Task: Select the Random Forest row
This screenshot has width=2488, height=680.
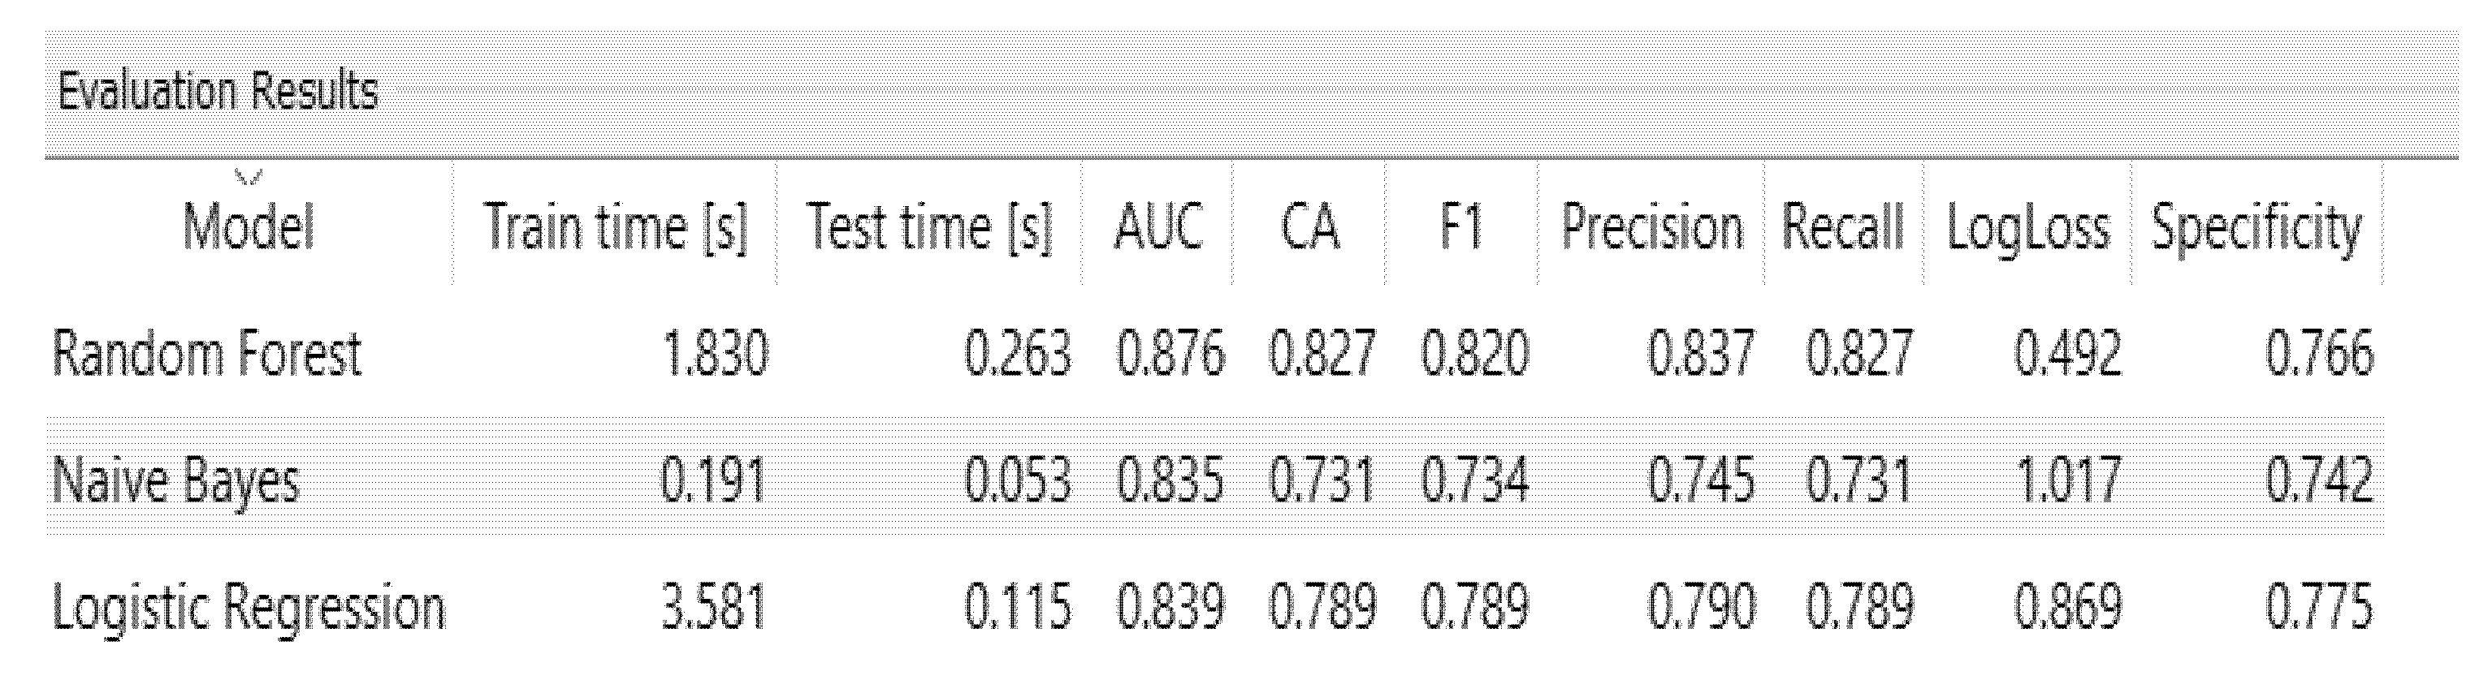Action: coord(206,354)
